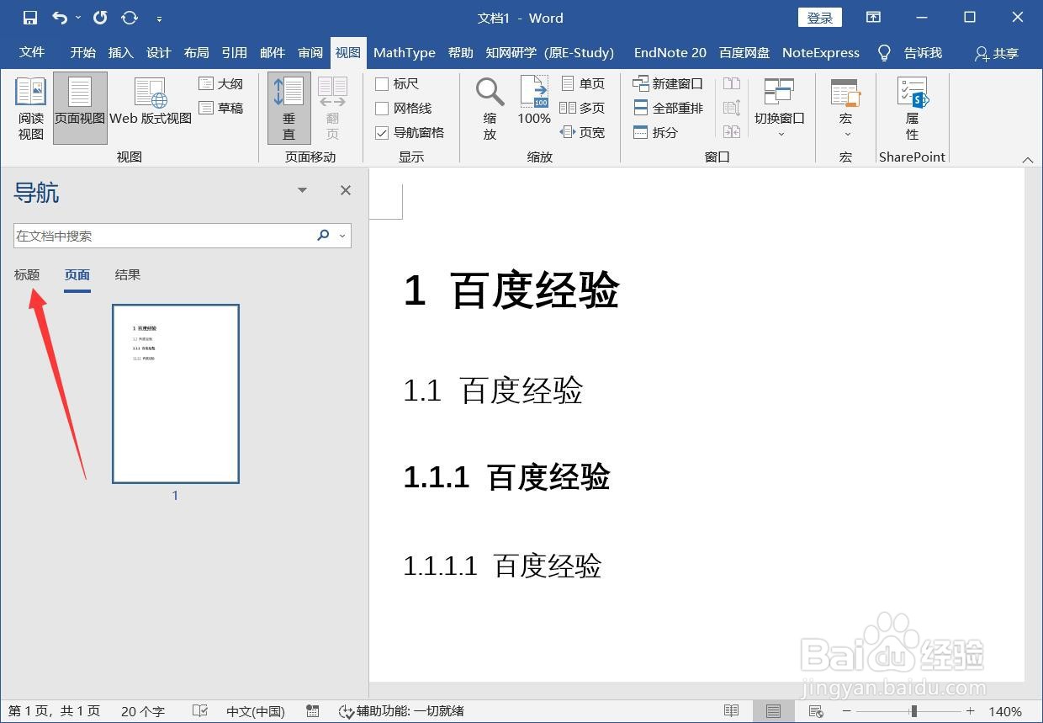Switch to 阅读视图 (Read Mode)
The height and width of the screenshot is (723, 1043).
[x=30, y=108]
